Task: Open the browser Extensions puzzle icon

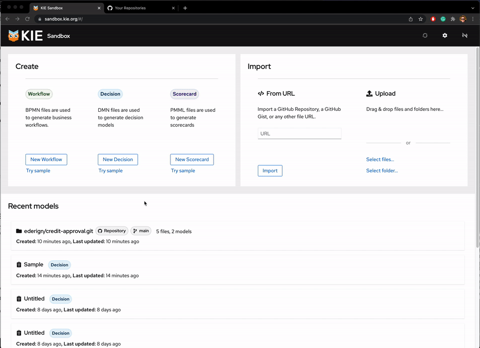Action: 453,19
